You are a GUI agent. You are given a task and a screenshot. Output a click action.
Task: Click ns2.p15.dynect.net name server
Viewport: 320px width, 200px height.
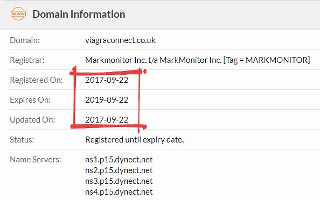click(x=119, y=170)
